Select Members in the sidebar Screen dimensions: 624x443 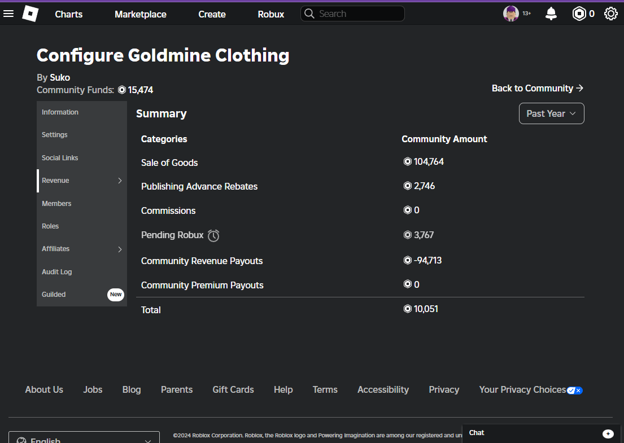(56, 203)
